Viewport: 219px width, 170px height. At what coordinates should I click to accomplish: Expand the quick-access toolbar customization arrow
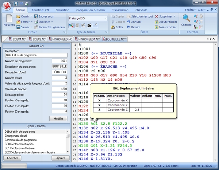click(34, 4)
